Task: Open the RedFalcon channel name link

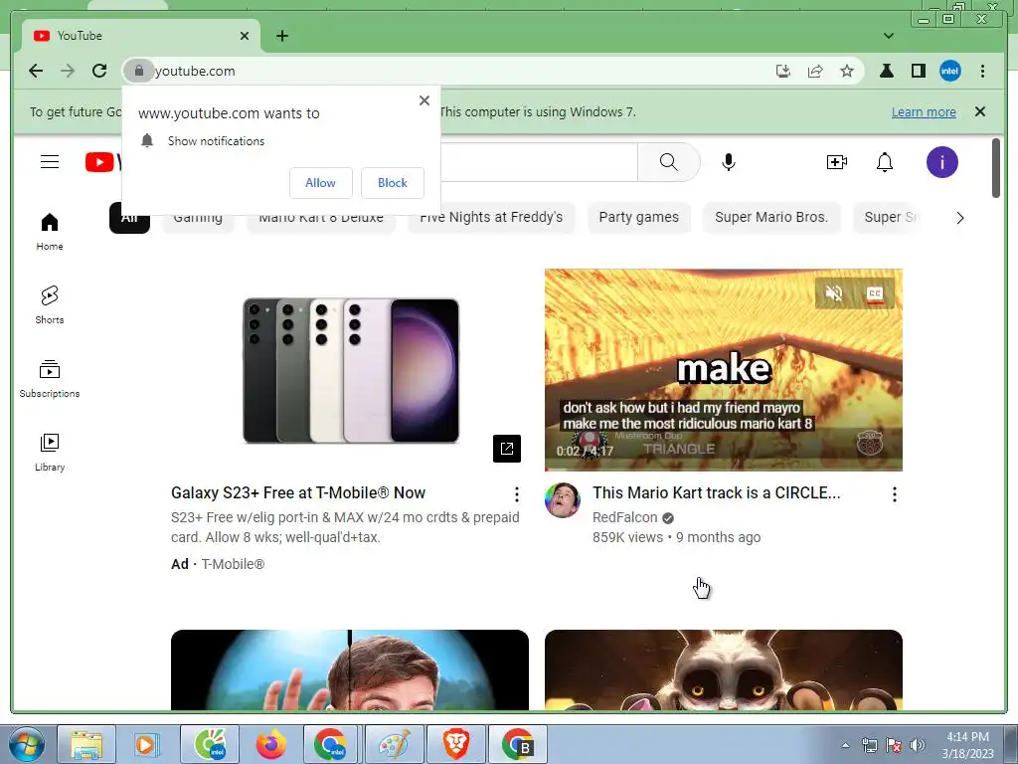Action: point(624,517)
